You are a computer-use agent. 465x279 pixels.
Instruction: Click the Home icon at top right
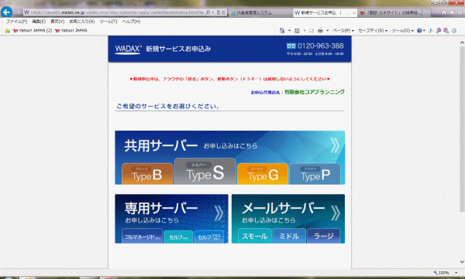click(x=444, y=12)
